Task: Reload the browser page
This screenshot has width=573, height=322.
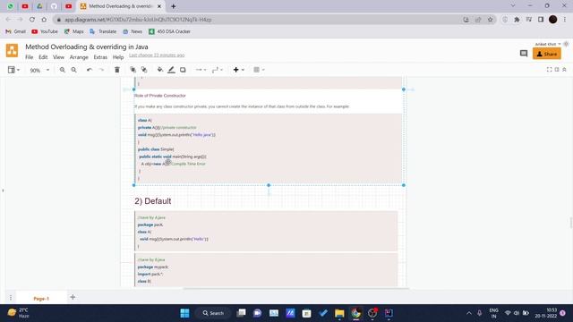Action: coord(32,20)
